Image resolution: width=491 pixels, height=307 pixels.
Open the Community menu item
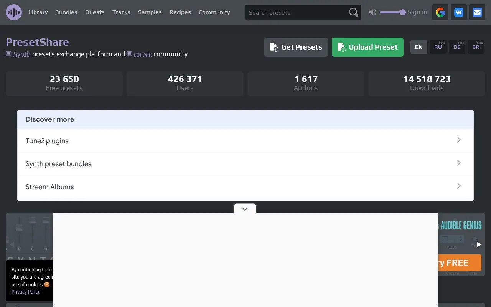214,12
